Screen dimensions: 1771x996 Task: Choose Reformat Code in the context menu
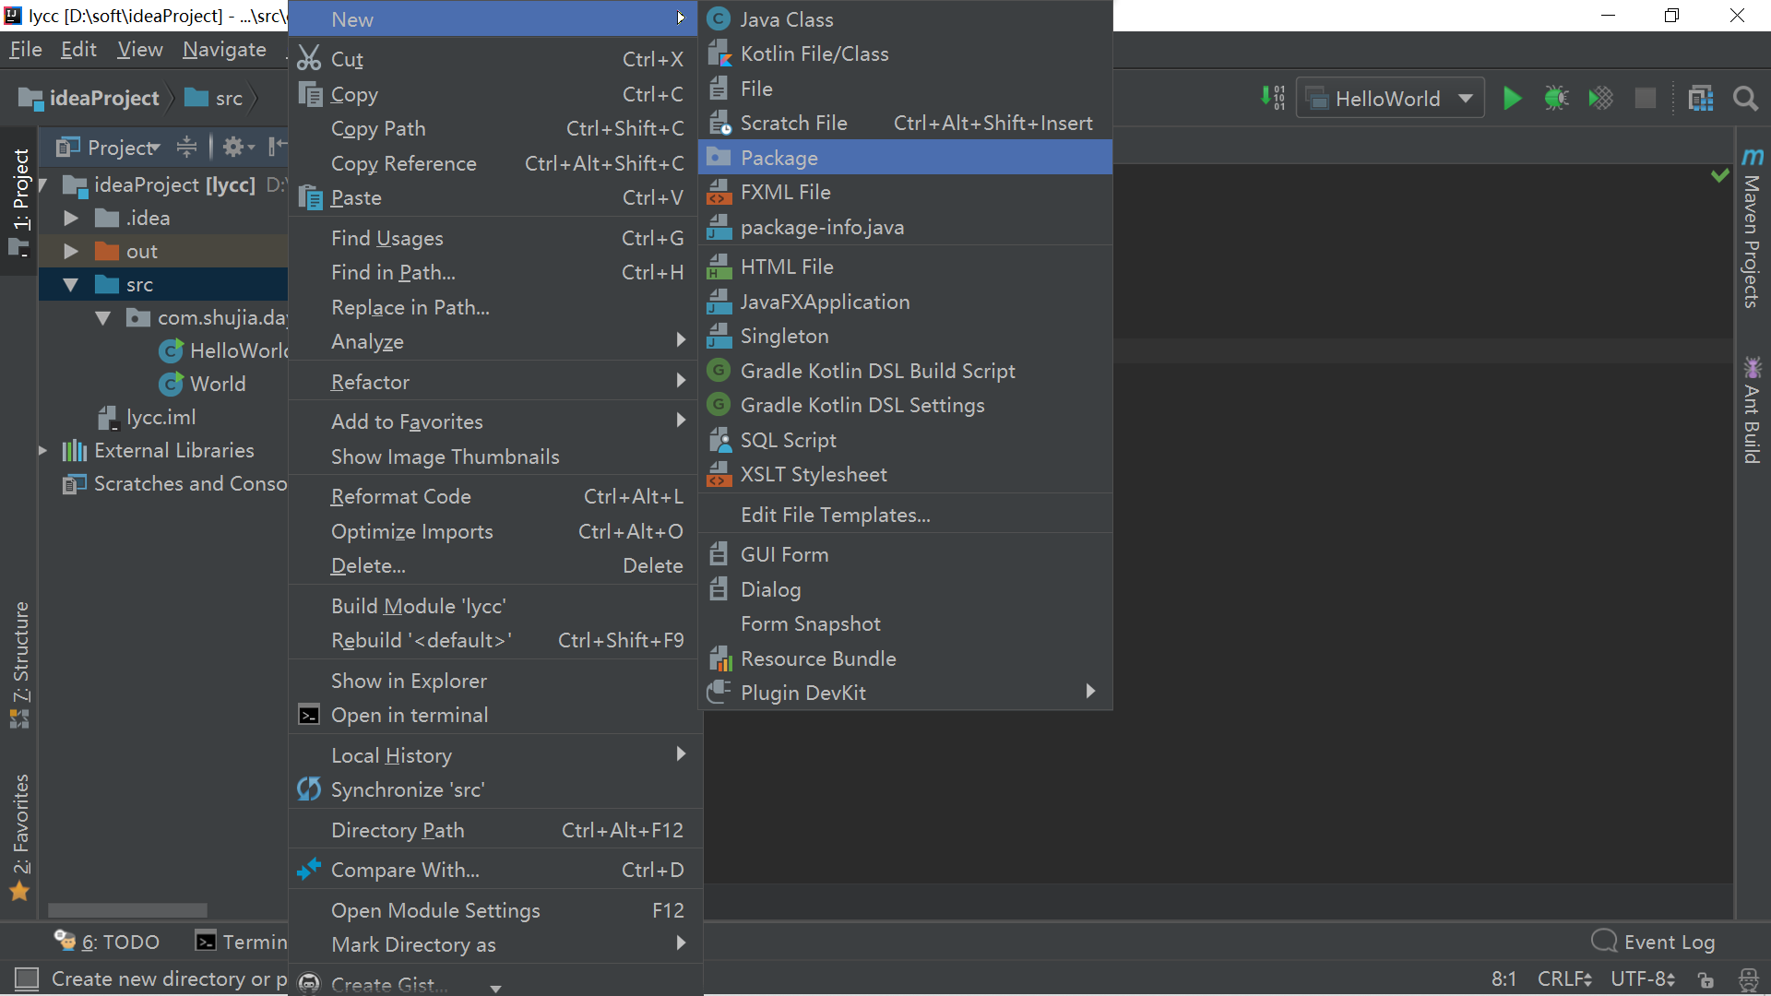click(400, 496)
